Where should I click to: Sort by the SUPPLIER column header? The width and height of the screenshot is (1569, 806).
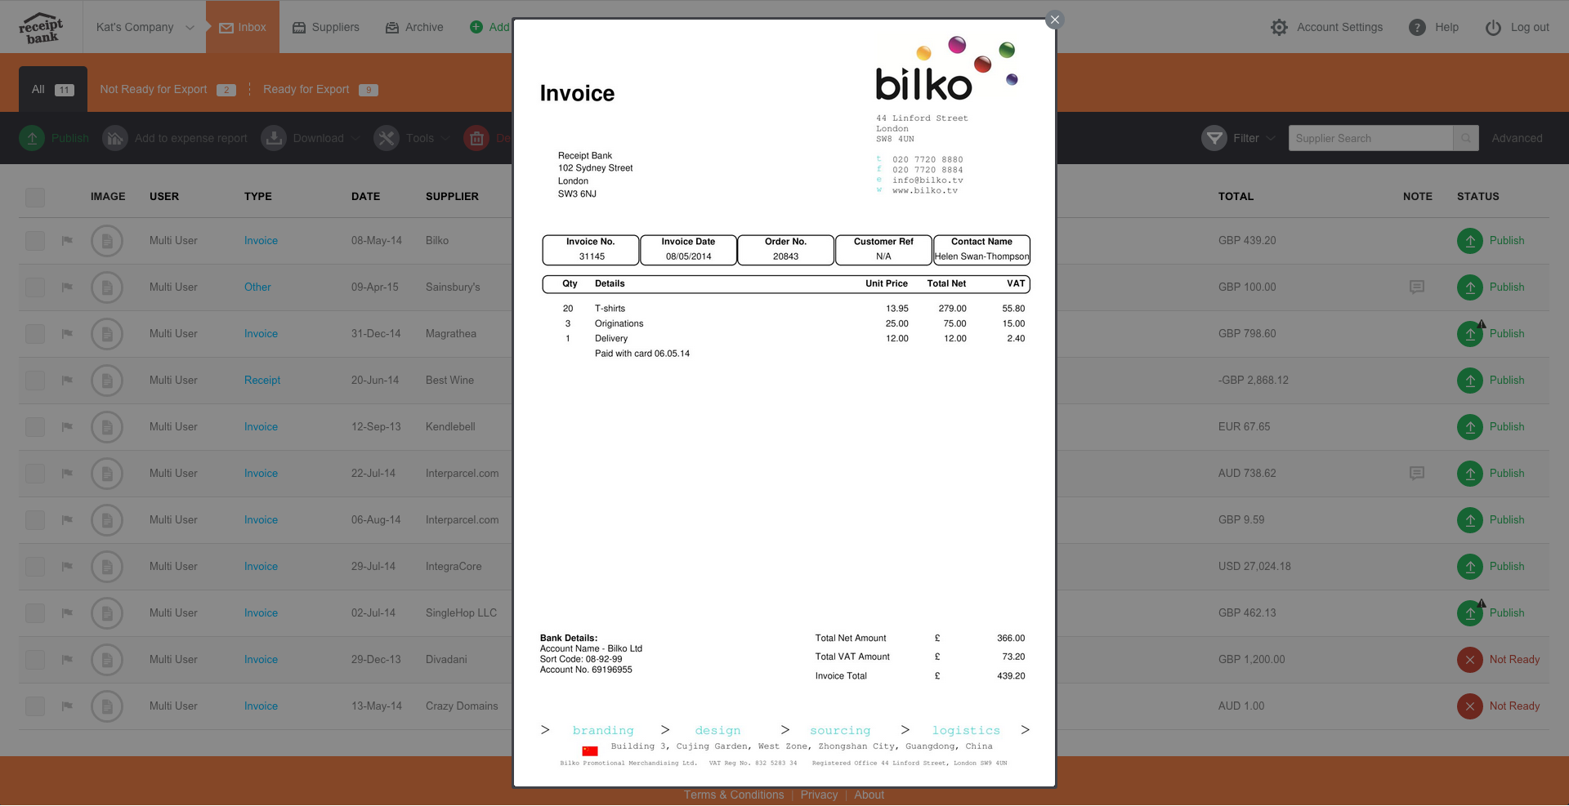pyautogui.click(x=452, y=197)
